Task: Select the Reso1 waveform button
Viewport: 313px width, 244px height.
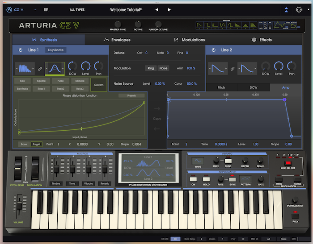Action: click(x=41, y=89)
